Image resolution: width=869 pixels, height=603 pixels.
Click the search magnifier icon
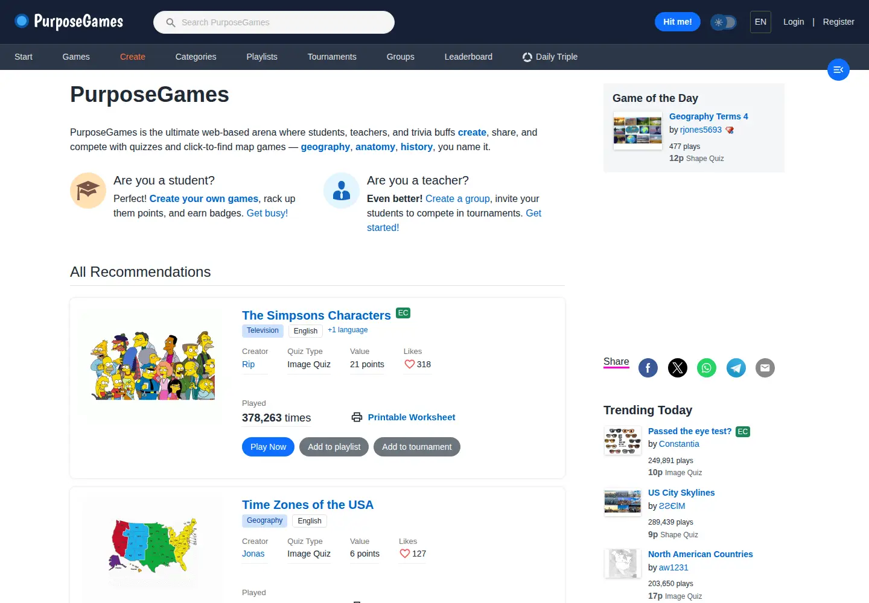[171, 22]
